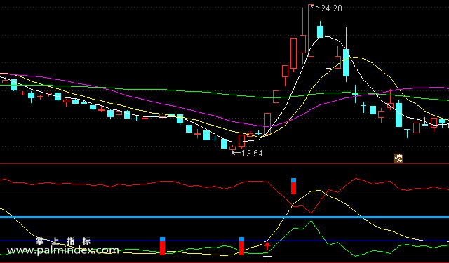Select tallest hollow red candlestick at 24.20 peak
The height and width of the screenshot is (263, 449).
pyautogui.click(x=311, y=30)
